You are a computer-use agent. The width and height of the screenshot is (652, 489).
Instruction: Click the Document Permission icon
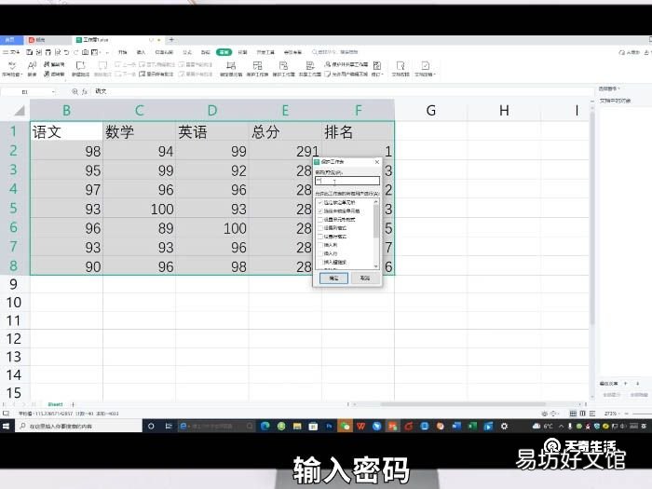tap(401, 66)
